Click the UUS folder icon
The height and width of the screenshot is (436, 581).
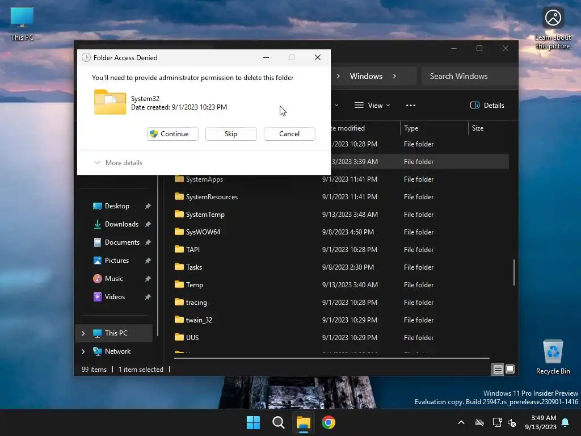(x=179, y=337)
